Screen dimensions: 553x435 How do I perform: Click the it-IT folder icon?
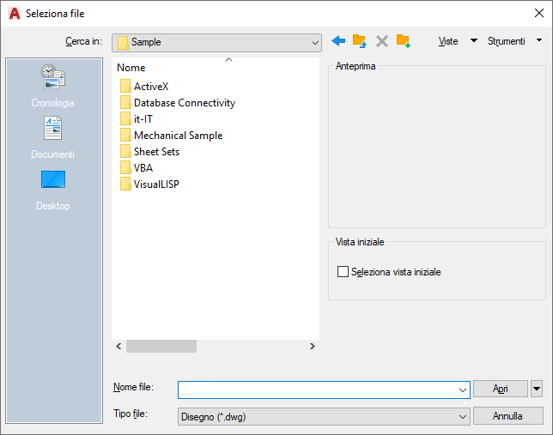click(x=125, y=118)
